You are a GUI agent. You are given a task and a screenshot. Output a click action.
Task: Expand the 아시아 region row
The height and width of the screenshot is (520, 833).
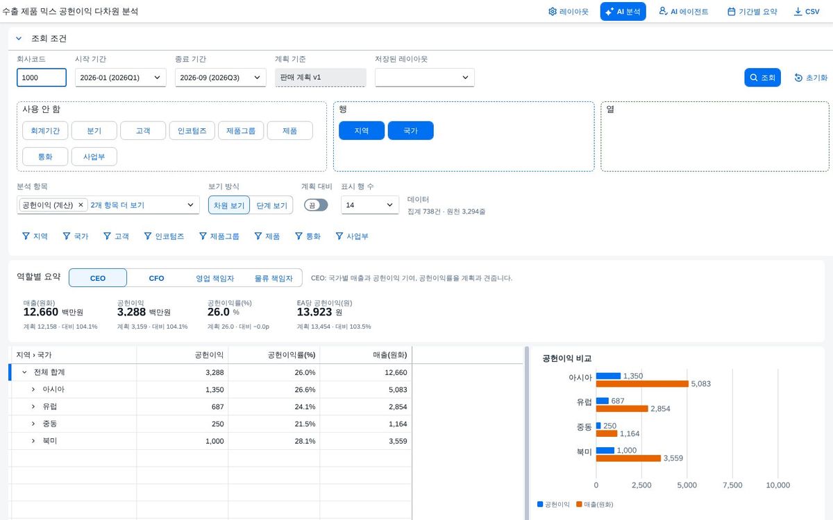[x=33, y=389]
